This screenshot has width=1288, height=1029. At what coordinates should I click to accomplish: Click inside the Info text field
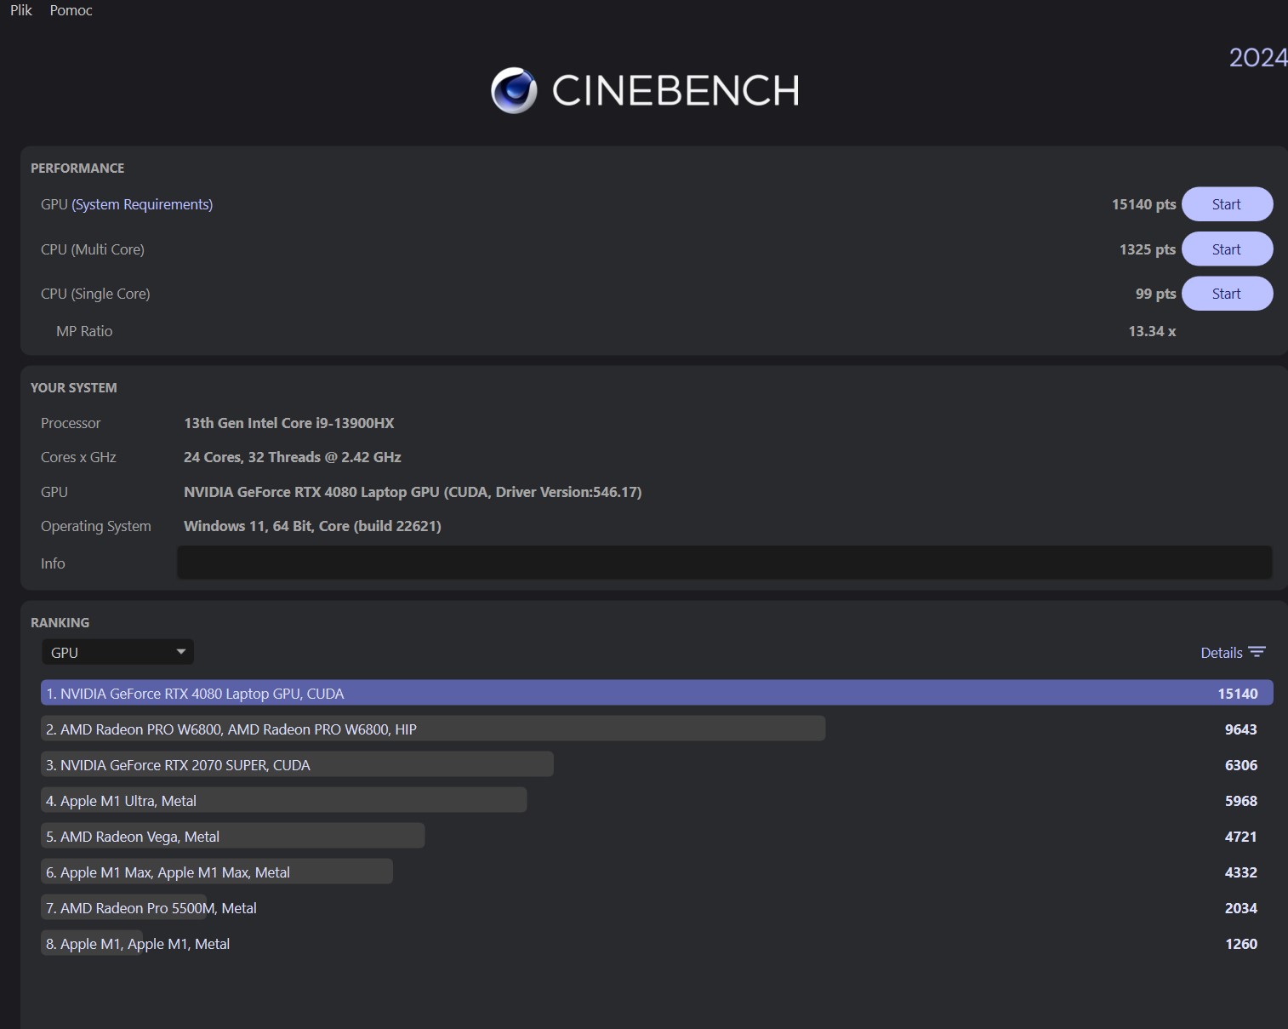pyautogui.click(x=723, y=563)
